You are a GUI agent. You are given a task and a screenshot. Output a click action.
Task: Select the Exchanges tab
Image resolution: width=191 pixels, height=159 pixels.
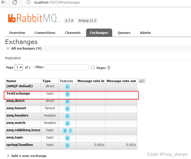tap(99, 33)
